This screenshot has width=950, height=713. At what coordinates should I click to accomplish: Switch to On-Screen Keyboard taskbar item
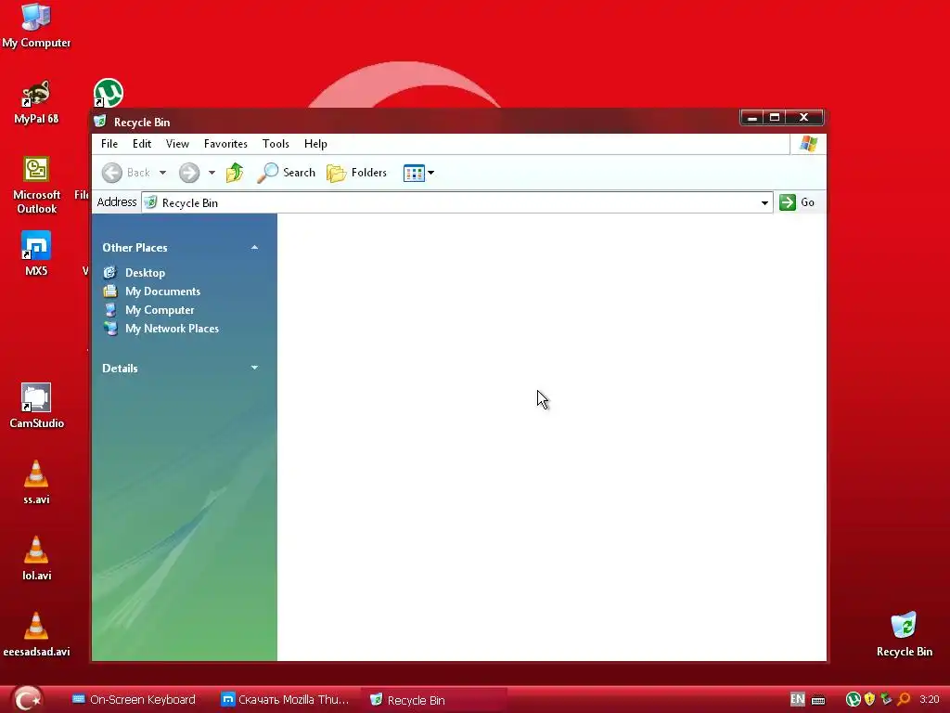pos(134,700)
